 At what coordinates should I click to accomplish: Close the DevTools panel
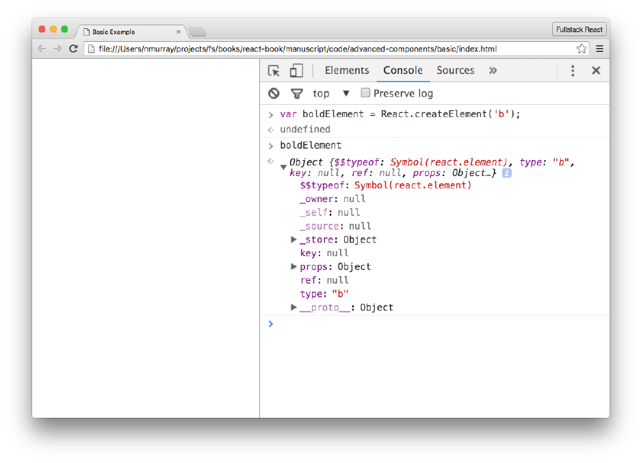coord(596,71)
